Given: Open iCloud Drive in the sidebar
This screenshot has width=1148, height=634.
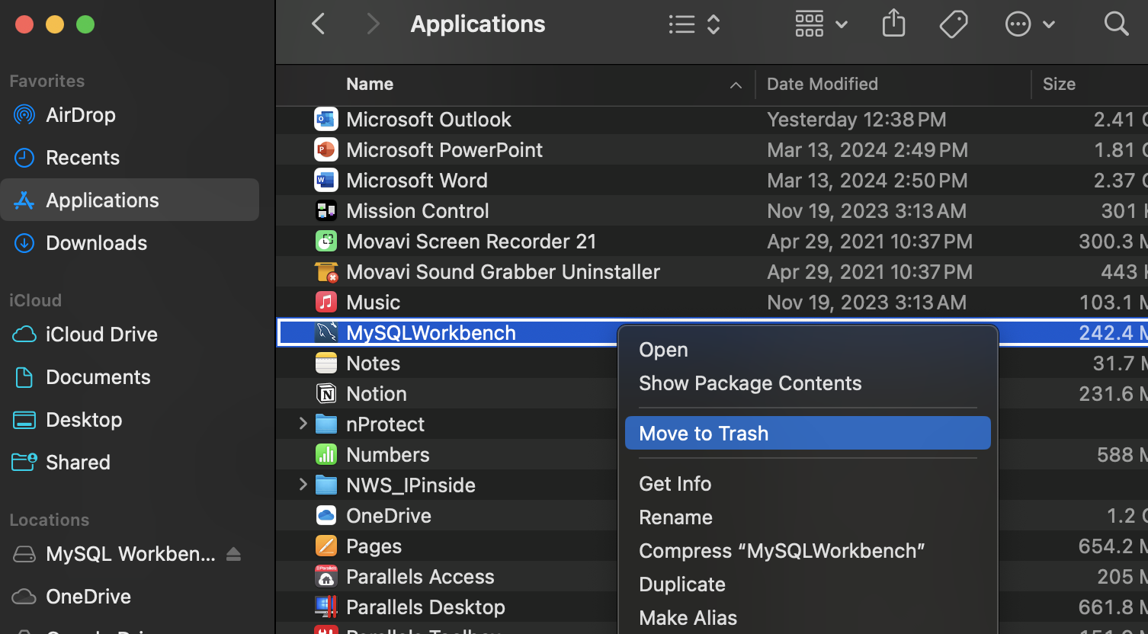Looking at the screenshot, I should 130,335.
